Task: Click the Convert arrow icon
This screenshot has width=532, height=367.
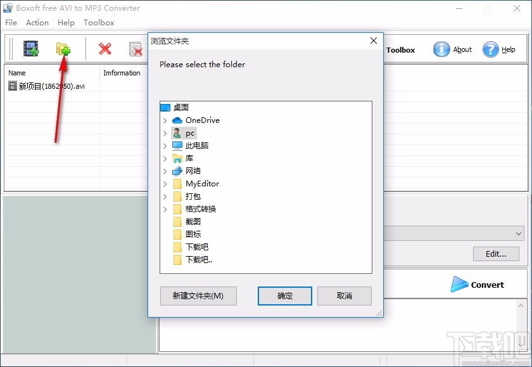Action: click(459, 285)
